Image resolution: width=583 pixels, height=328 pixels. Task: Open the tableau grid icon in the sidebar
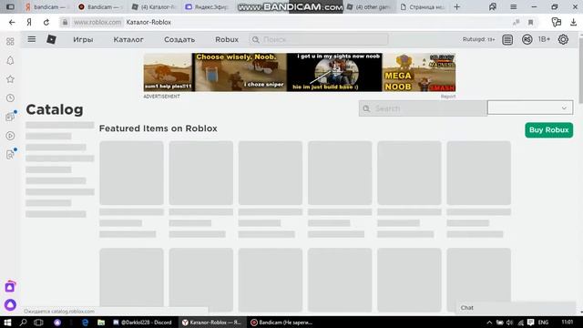point(10,41)
